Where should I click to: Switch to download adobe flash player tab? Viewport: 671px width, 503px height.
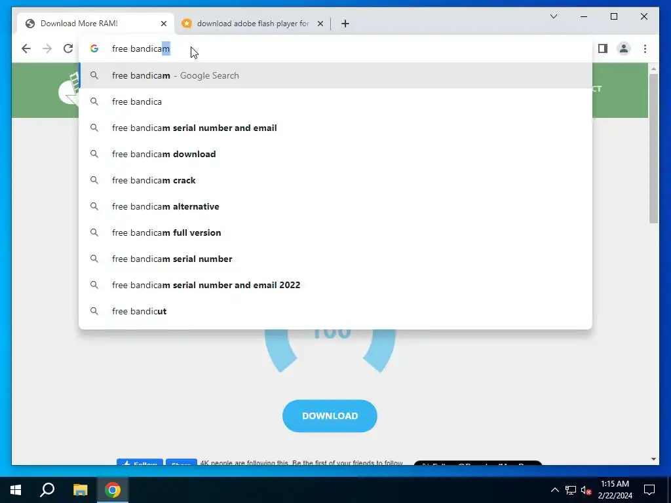tap(252, 24)
